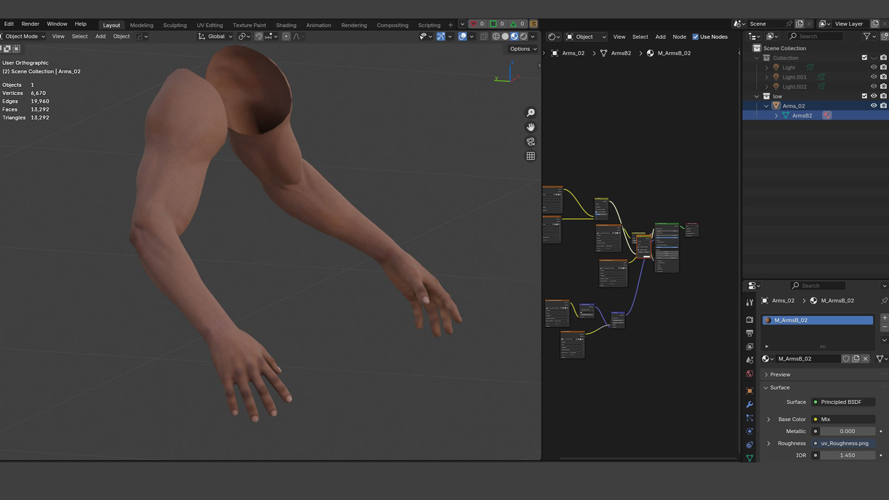Image resolution: width=889 pixels, height=500 pixels.
Task: Select material preview viewport shading
Action: coord(514,36)
